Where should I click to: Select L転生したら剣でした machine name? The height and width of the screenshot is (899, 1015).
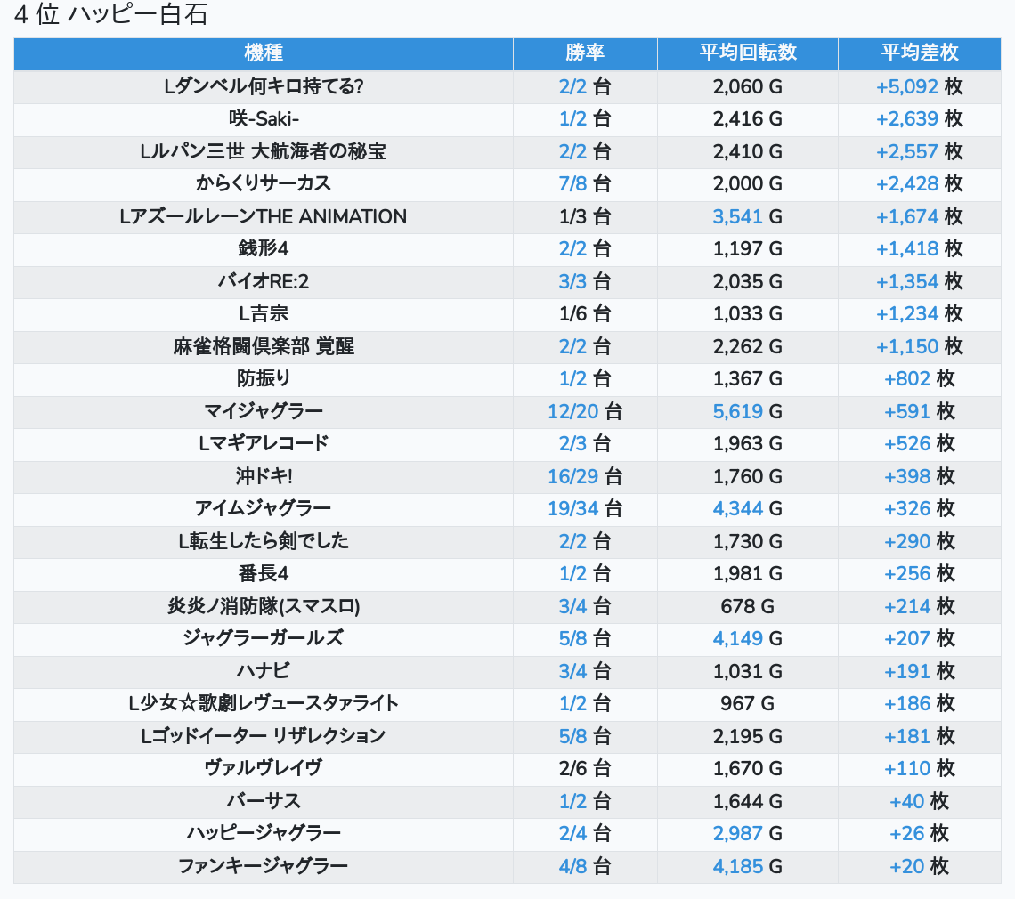point(264,541)
